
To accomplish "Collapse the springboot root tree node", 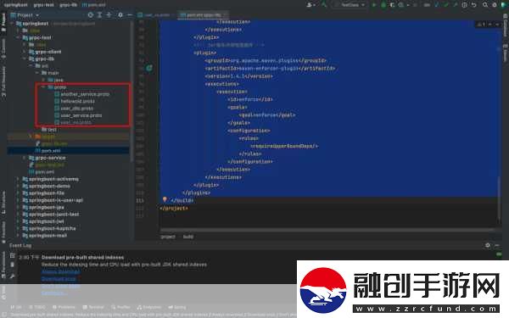I will click(13, 24).
